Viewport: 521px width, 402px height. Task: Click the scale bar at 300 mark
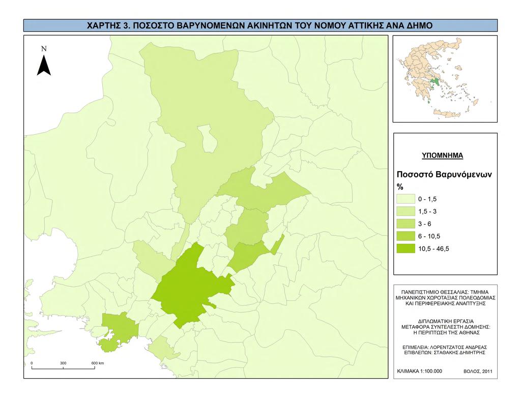click(63, 367)
